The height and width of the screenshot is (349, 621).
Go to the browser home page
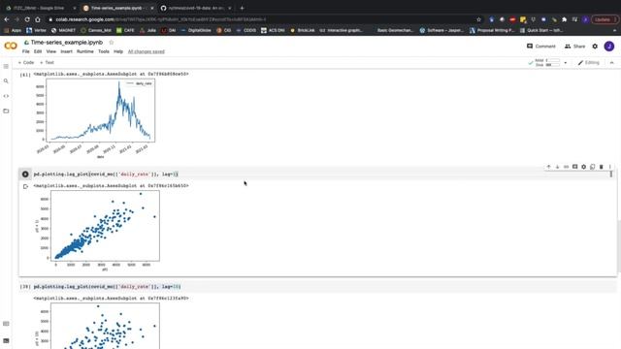pyautogui.click(x=38, y=19)
